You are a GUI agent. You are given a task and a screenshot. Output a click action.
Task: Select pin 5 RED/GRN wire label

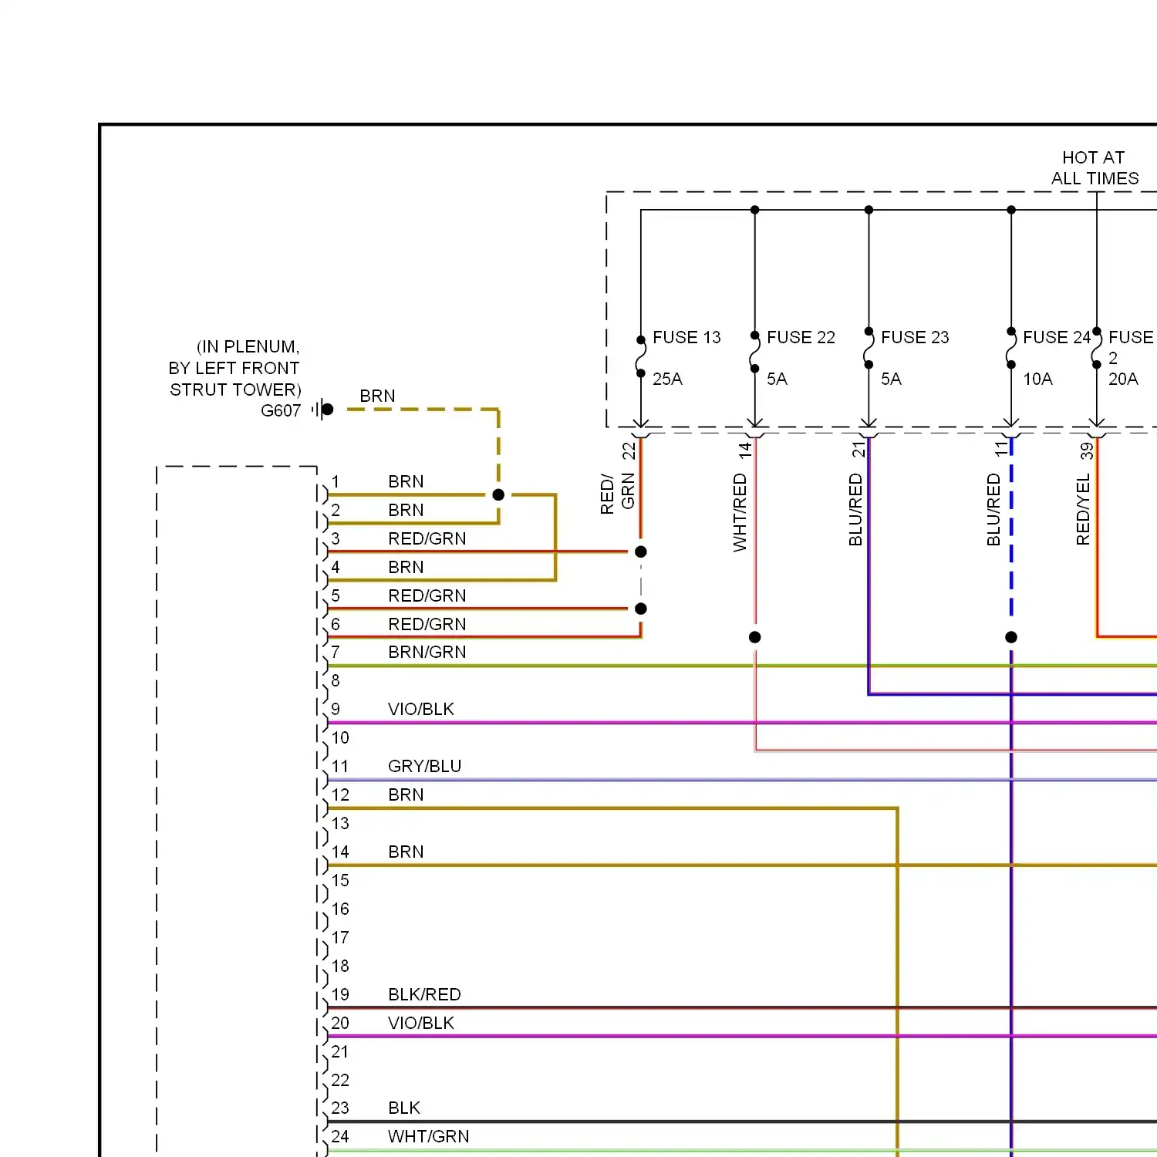[x=427, y=595]
